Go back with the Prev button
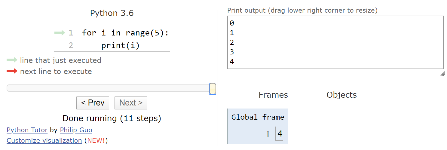This screenshot has height=150, width=447. coord(93,103)
